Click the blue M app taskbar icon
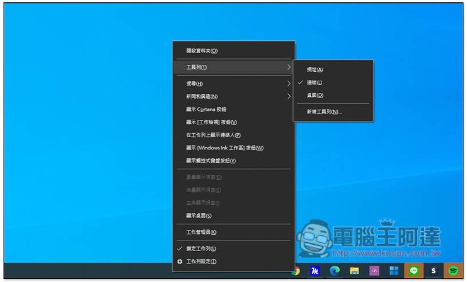 coord(315,271)
